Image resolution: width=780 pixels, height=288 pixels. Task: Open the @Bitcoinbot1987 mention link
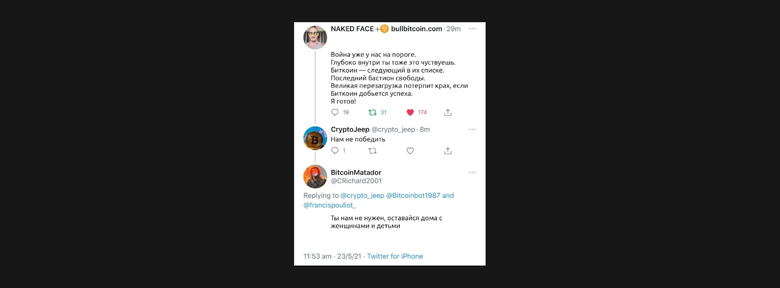(x=413, y=195)
